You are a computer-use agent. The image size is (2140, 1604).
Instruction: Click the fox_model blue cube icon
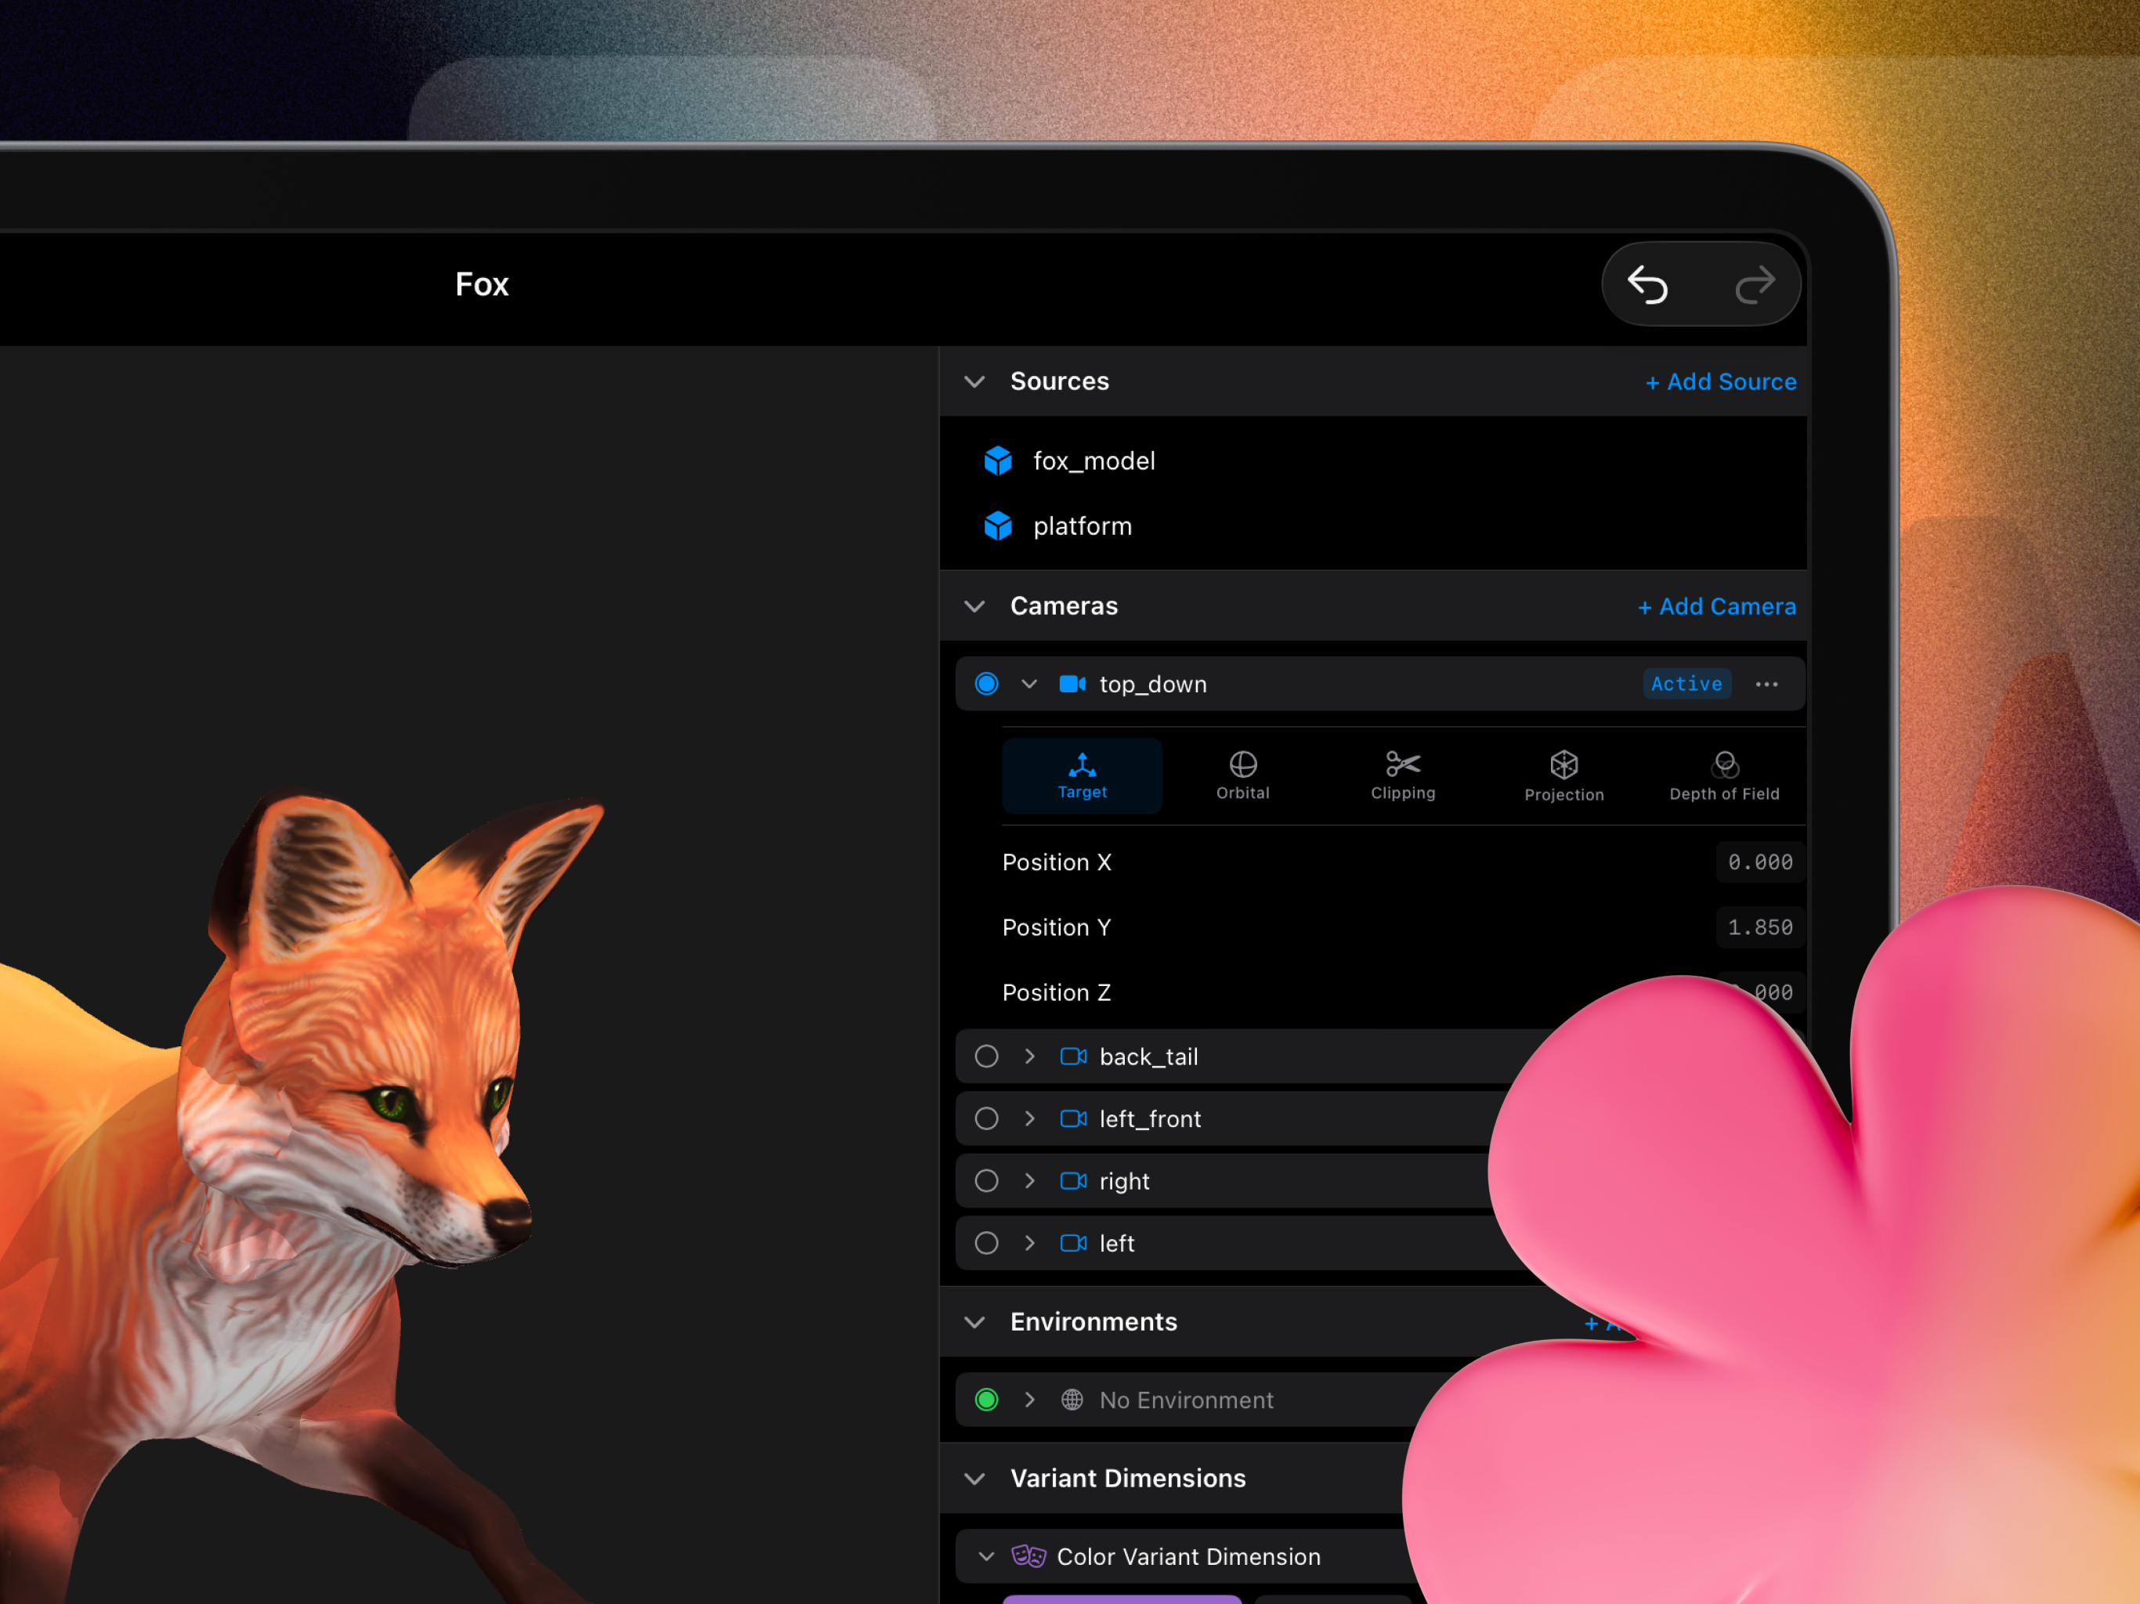(997, 461)
